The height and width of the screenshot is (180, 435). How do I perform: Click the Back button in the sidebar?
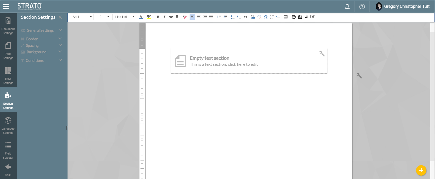click(x=8, y=170)
